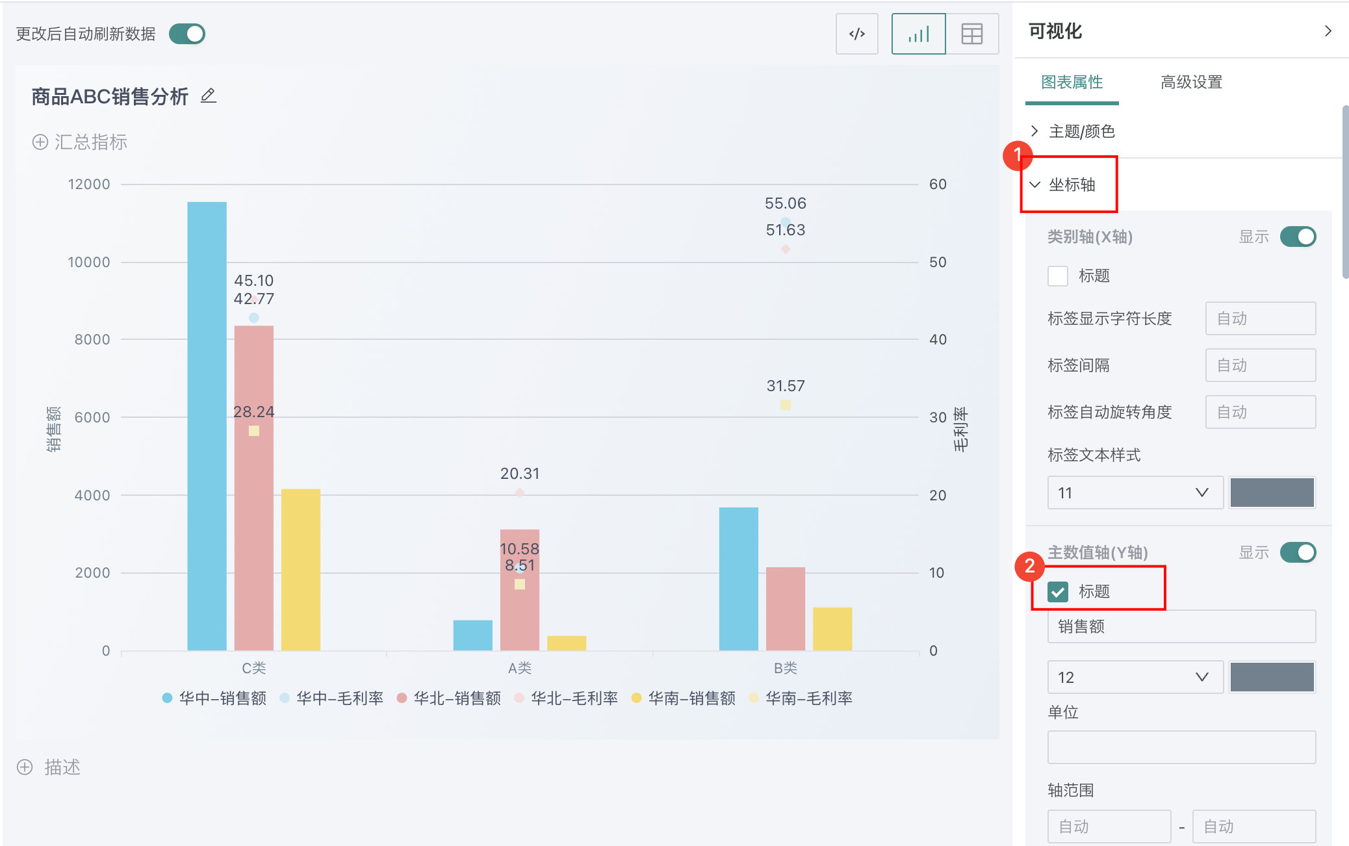Collapse the 坐标轴 section
Viewport: 1349px width, 846px height.
click(x=1071, y=185)
